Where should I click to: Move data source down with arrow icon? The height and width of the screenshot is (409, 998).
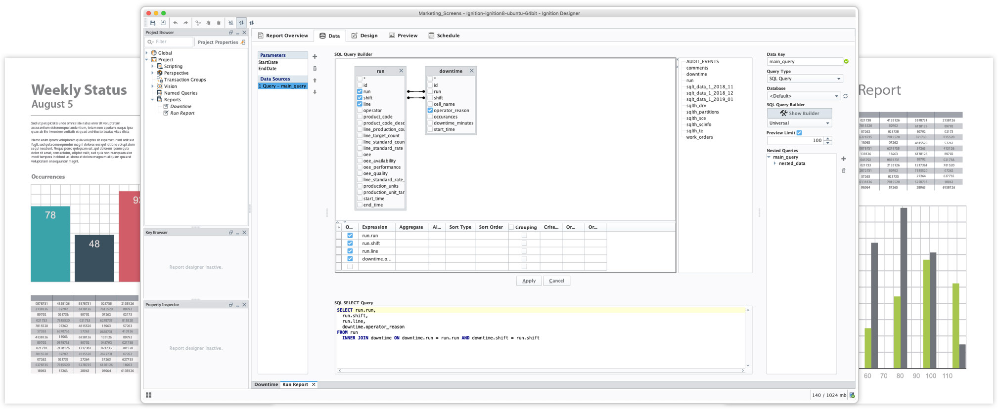[x=315, y=92]
